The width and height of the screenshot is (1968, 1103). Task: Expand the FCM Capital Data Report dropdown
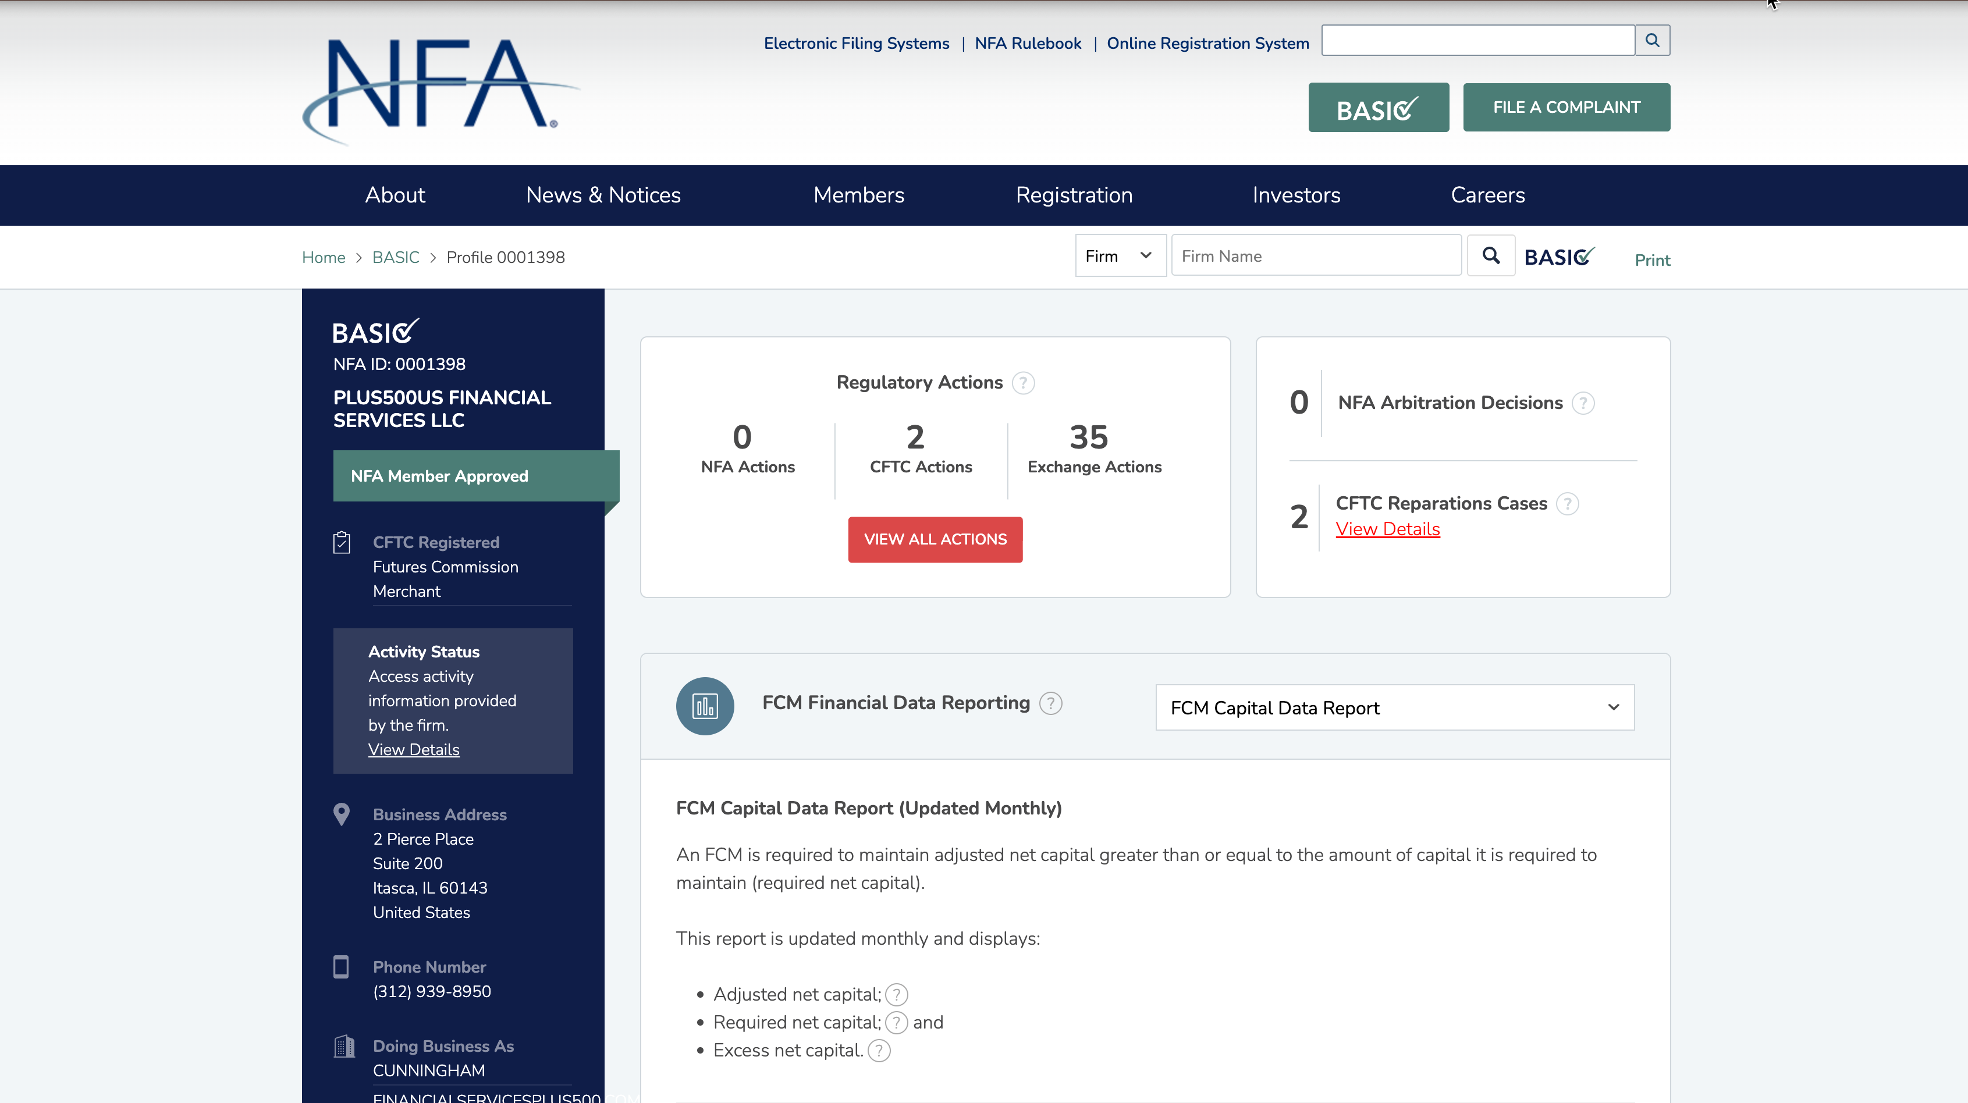click(x=1394, y=707)
